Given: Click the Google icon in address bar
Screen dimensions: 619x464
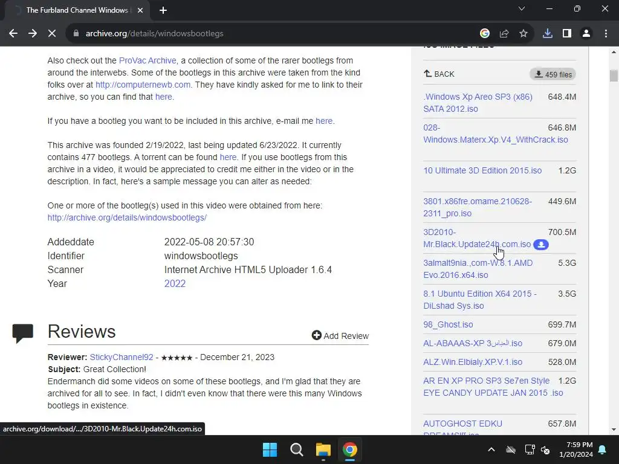Looking at the screenshot, I should tap(485, 34).
